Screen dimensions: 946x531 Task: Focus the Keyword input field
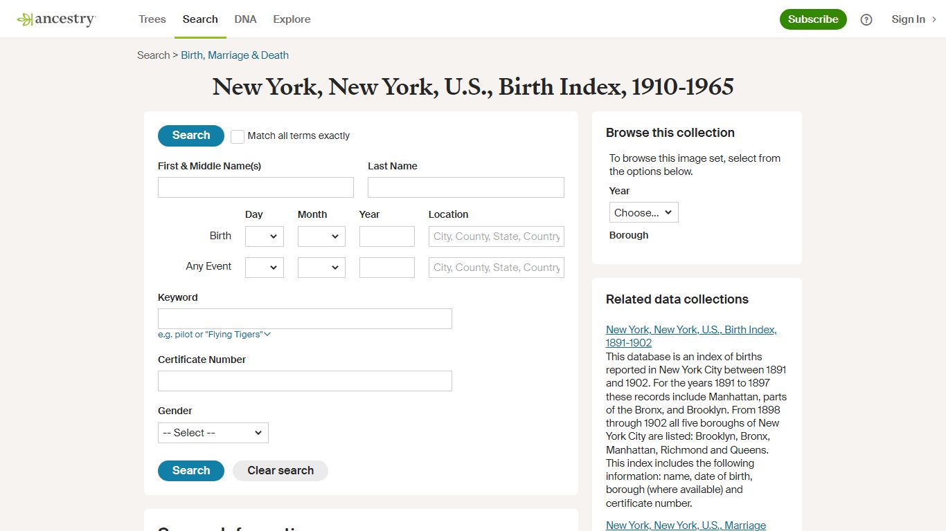305,319
